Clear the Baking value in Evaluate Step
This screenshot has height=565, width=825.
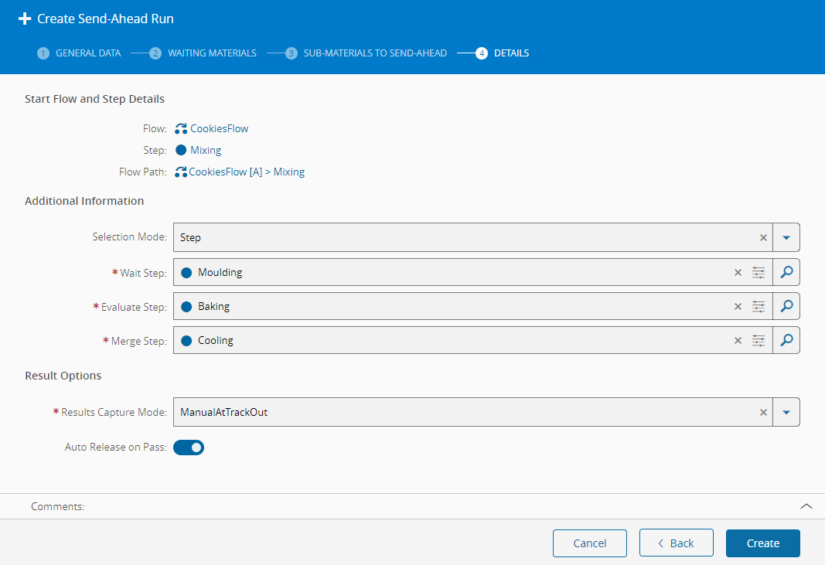coord(738,306)
